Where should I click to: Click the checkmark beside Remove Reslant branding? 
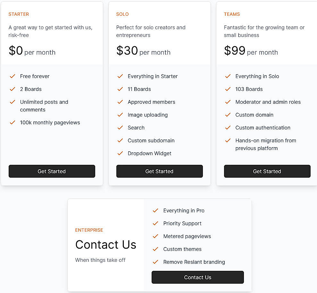click(x=155, y=262)
